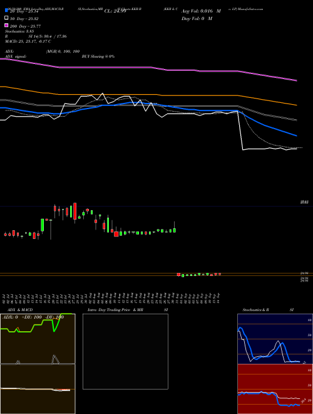Click the 'Avg Vol: 0.016 M' text
The image size is (313, 414).
click(201, 11)
